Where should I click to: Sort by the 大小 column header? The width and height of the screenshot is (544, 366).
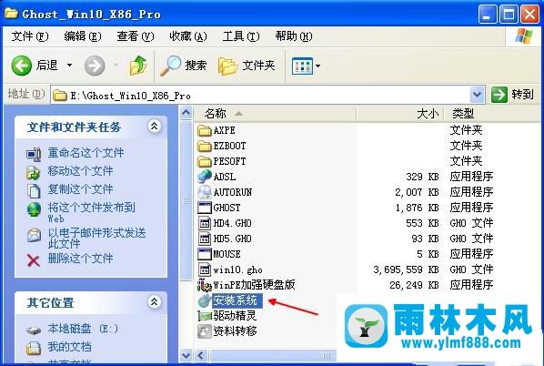pos(400,114)
